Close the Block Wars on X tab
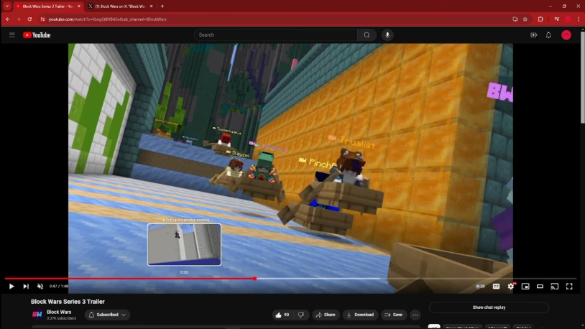The width and height of the screenshot is (585, 329). (151, 6)
